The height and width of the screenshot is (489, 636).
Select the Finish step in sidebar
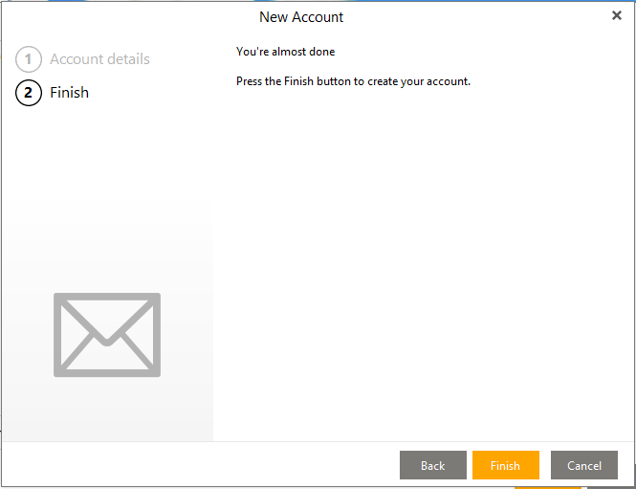point(69,93)
